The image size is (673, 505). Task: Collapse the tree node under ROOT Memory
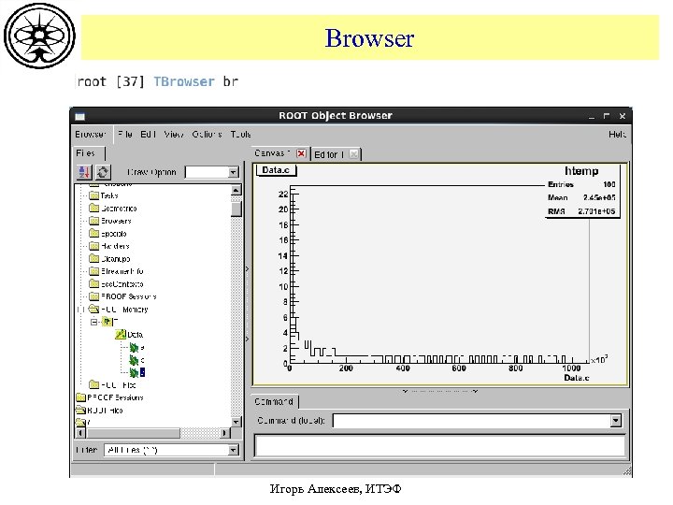click(x=93, y=322)
